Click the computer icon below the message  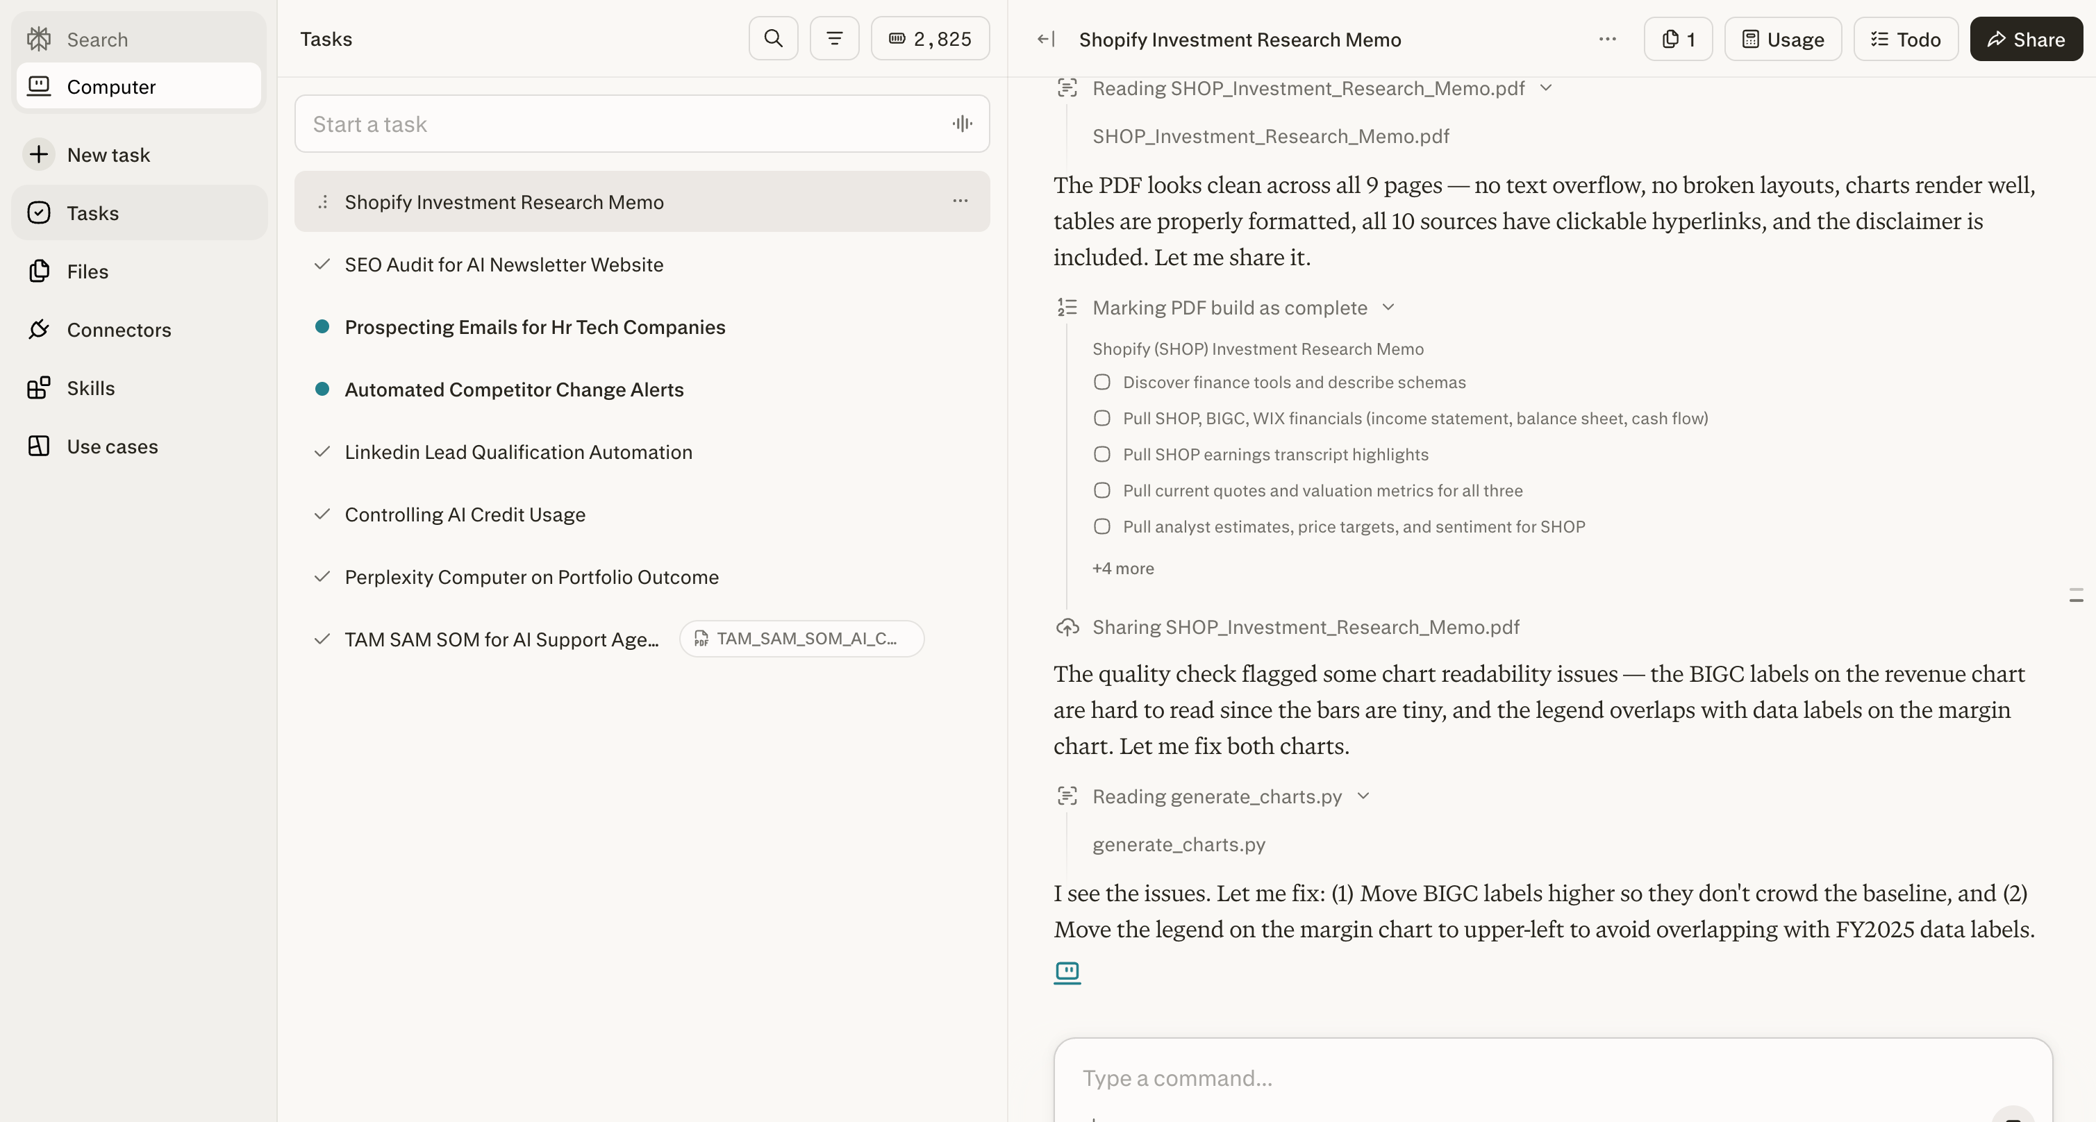(1067, 971)
